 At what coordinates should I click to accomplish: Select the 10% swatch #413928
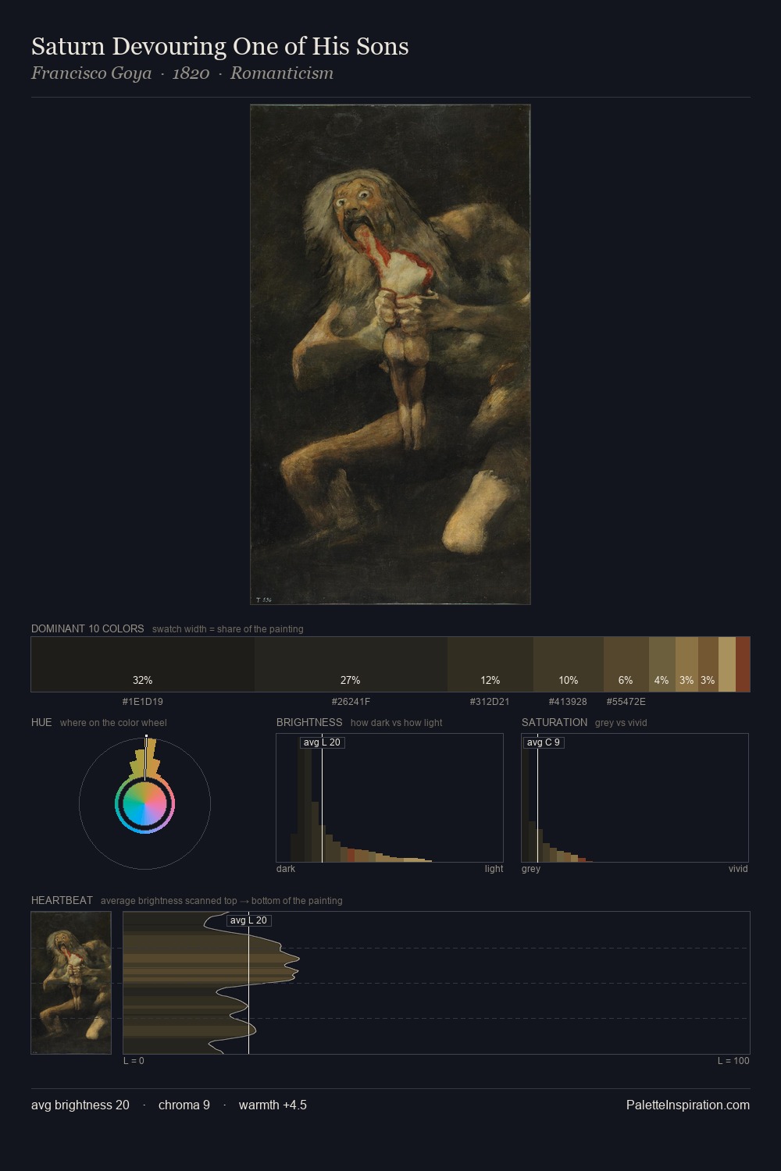(x=569, y=664)
